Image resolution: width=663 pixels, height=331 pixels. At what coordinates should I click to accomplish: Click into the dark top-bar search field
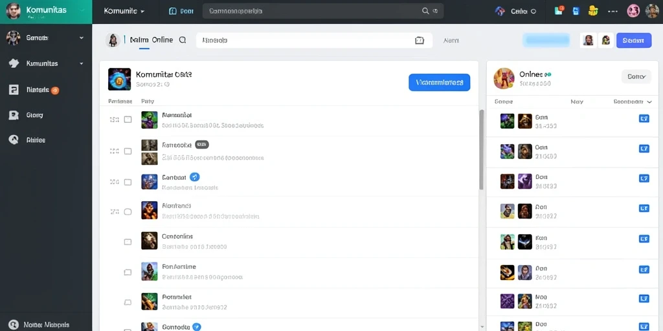[323, 12]
